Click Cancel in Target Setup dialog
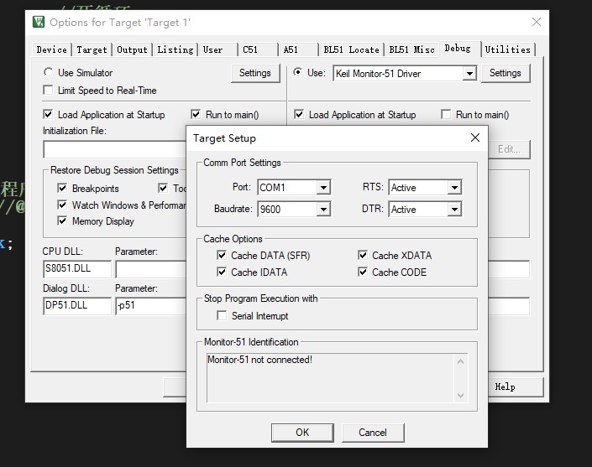The height and width of the screenshot is (467, 592). point(373,433)
